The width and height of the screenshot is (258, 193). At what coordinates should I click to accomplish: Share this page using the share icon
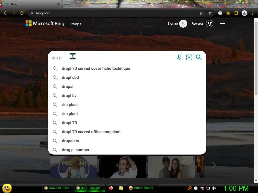point(202,13)
